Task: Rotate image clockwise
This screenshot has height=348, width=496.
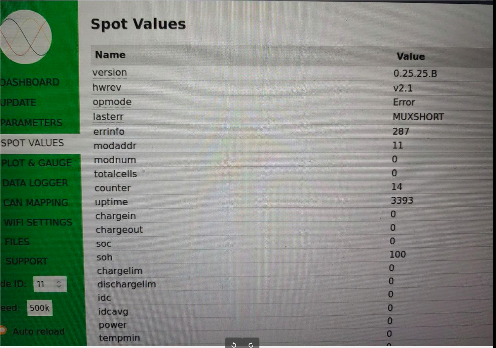Action: pos(251,345)
